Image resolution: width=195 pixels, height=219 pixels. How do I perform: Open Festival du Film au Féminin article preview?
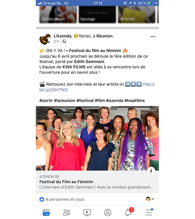coord(97,182)
